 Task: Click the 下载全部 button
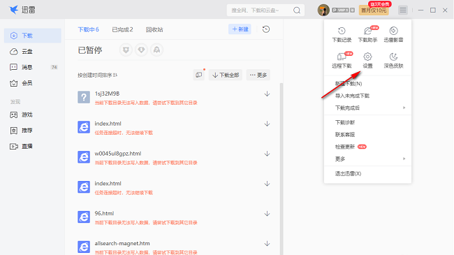[226, 75]
